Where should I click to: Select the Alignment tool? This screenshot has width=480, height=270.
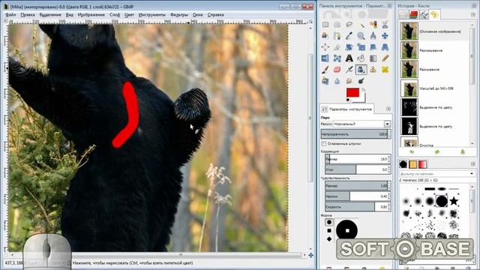[325, 47]
